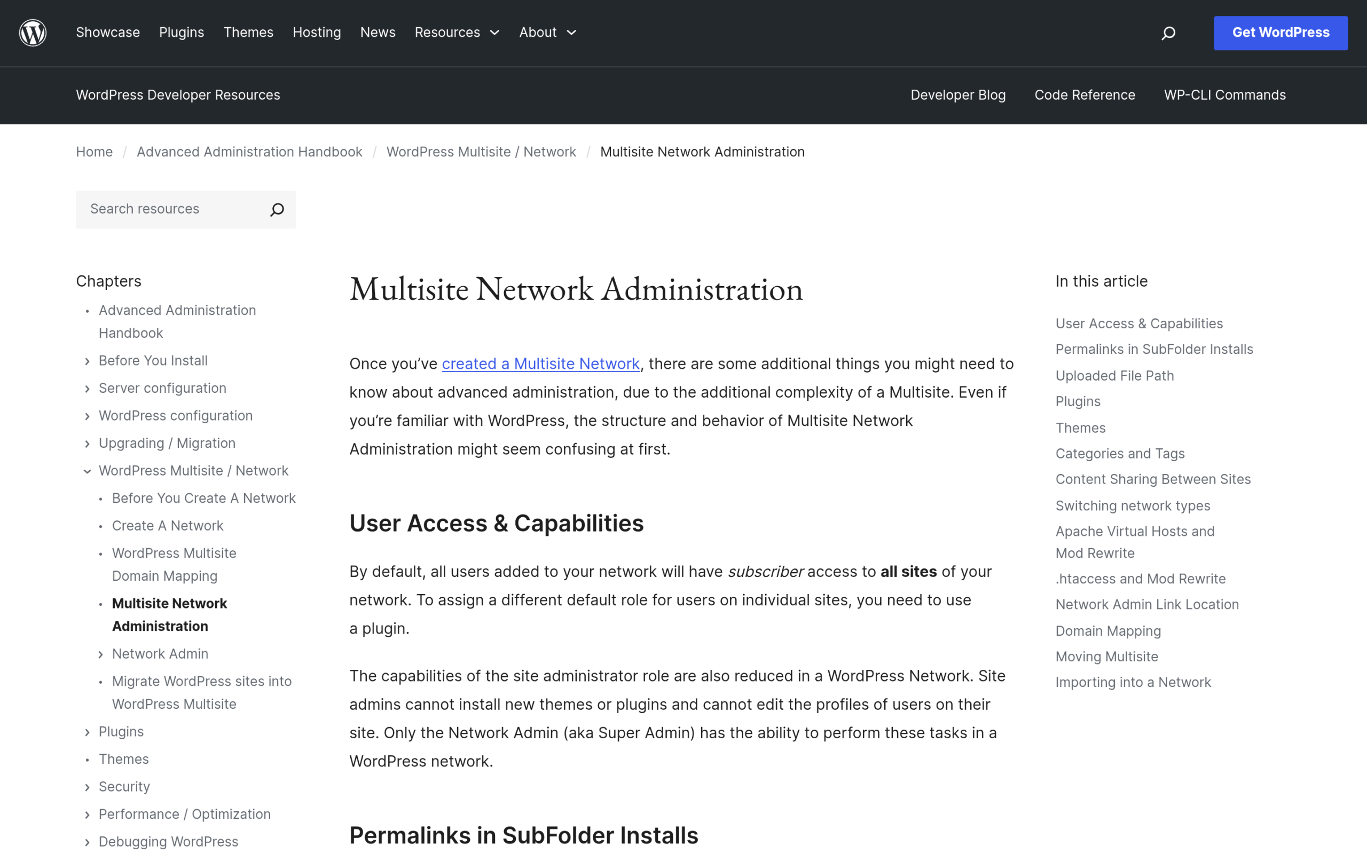Viewport: 1367px width, 854px height.
Task: Open Create A Network page
Action: coord(168,526)
